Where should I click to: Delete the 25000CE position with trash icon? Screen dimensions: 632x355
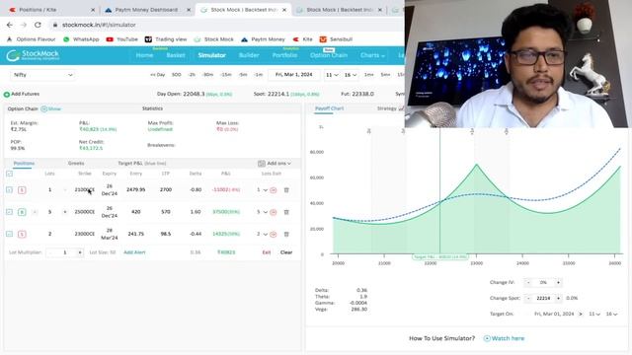coord(286,212)
